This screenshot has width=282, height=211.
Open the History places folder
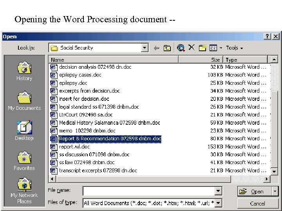24,71
